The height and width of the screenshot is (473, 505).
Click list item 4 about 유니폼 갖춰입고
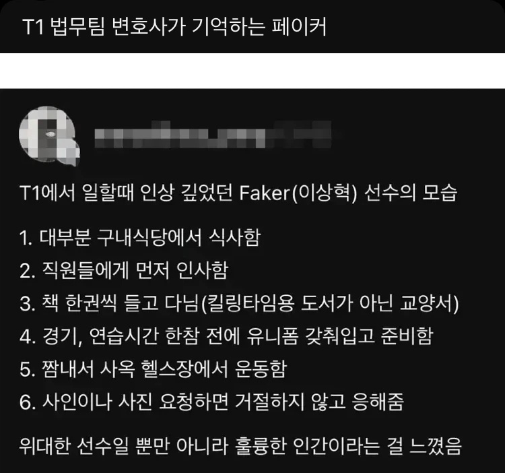[226, 336]
